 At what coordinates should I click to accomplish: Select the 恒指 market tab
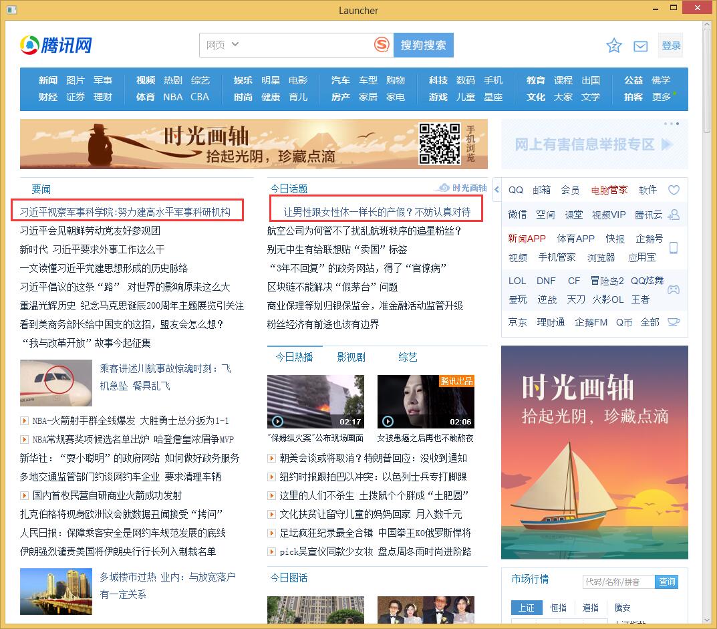tap(558, 608)
